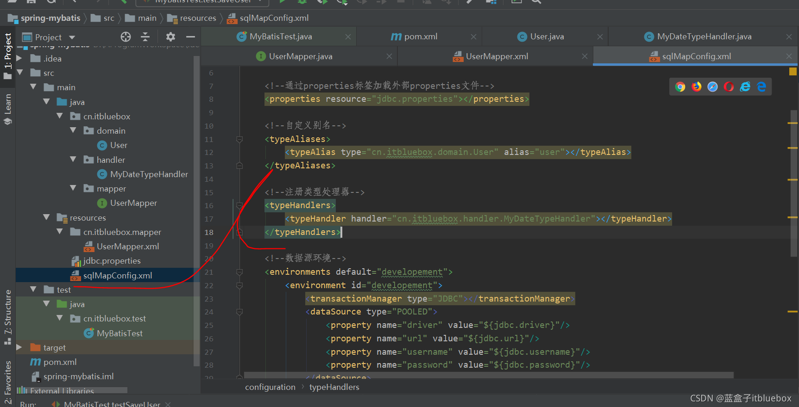
Task: Select spring-mybatis.iml file
Action: coord(72,376)
